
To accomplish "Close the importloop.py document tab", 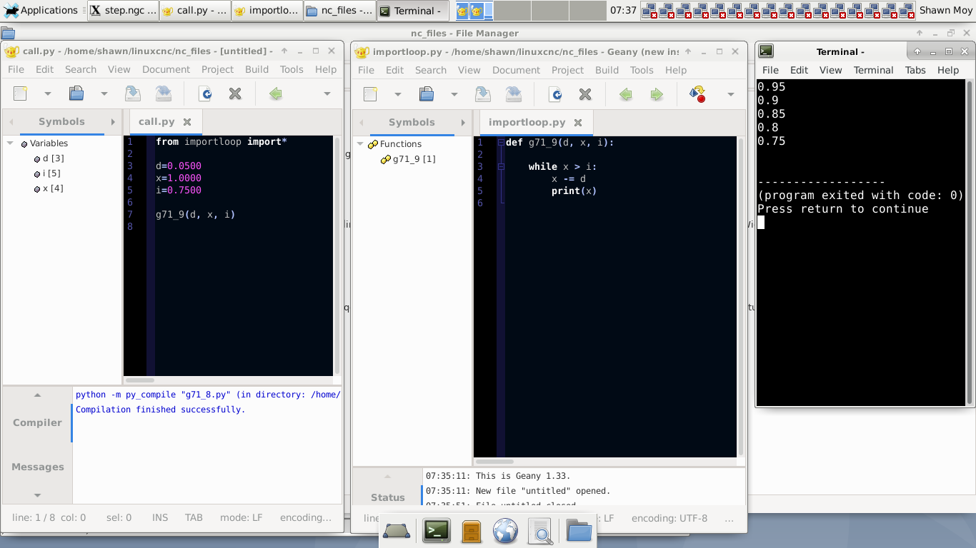I will [578, 123].
